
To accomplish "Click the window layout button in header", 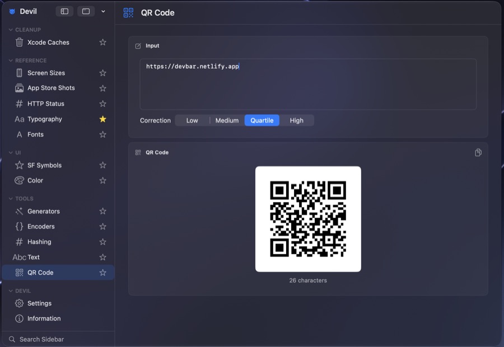I will [86, 11].
